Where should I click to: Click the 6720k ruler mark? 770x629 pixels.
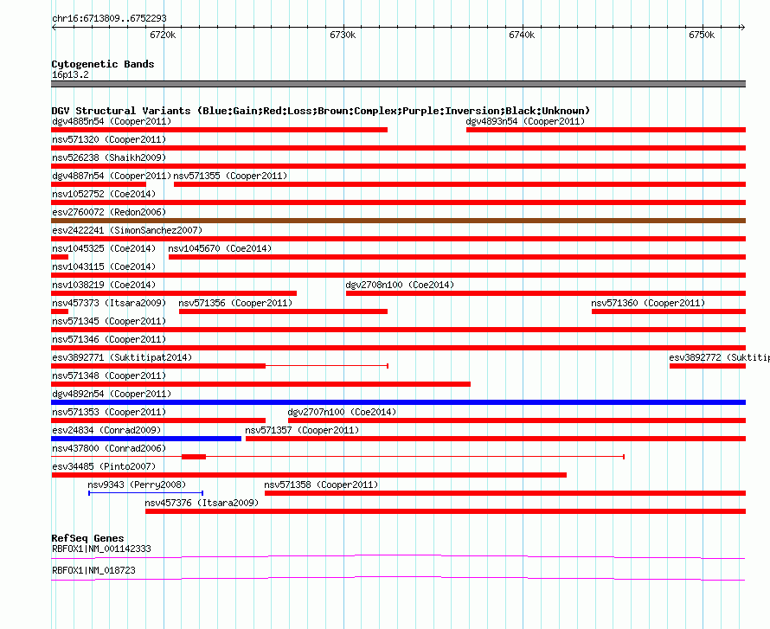coord(163,35)
